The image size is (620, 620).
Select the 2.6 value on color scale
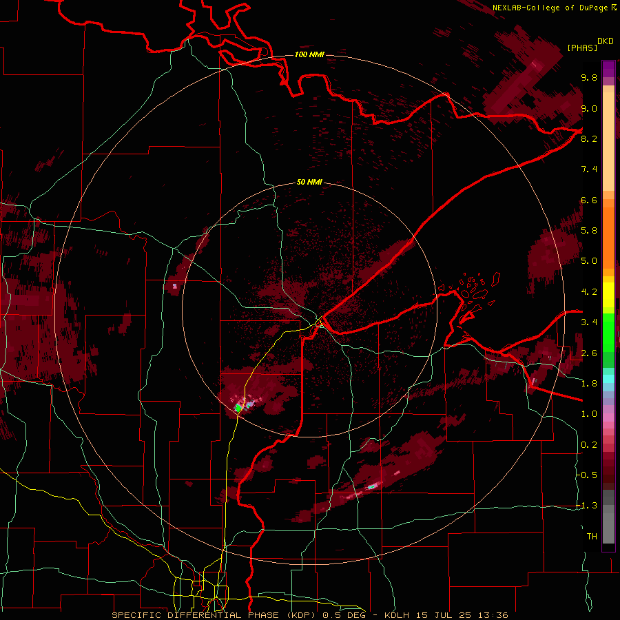(x=589, y=353)
